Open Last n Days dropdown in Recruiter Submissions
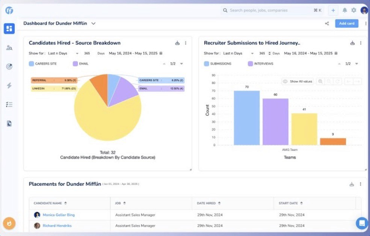Image resolution: width=370 pixels, height=236 pixels. pos(238,54)
